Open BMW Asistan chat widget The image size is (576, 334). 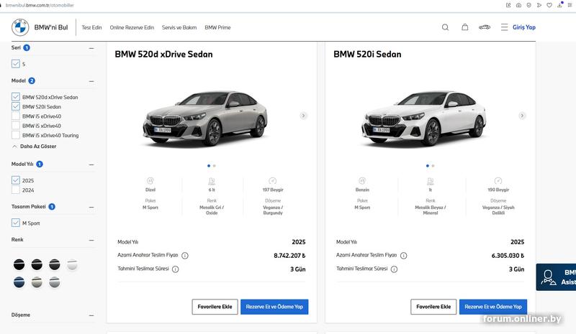tap(556, 277)
